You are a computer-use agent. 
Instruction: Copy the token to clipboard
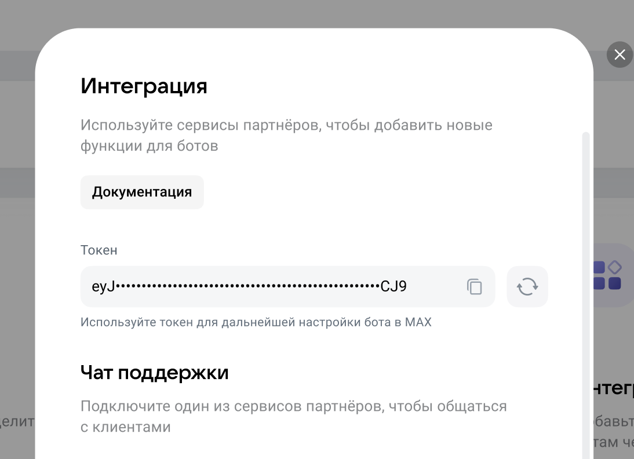(475, 286)
